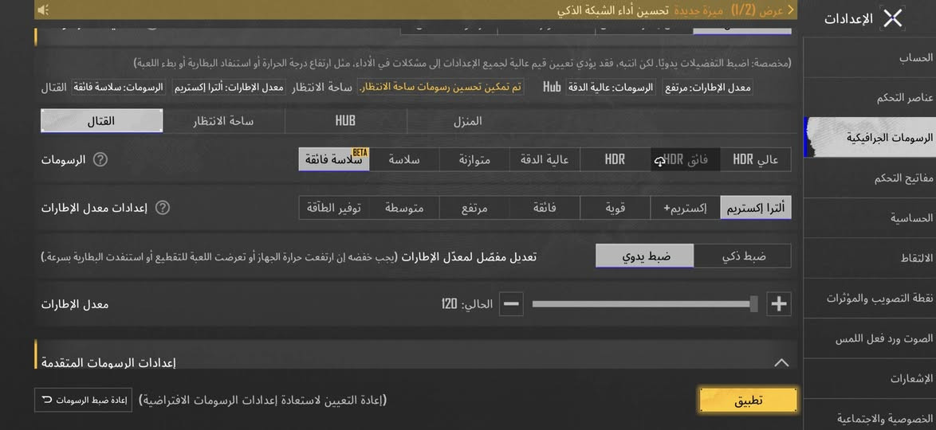Click the arrow icon beside "عرض (1/2)"
This screenshot has width=936, height=430.
791,10
